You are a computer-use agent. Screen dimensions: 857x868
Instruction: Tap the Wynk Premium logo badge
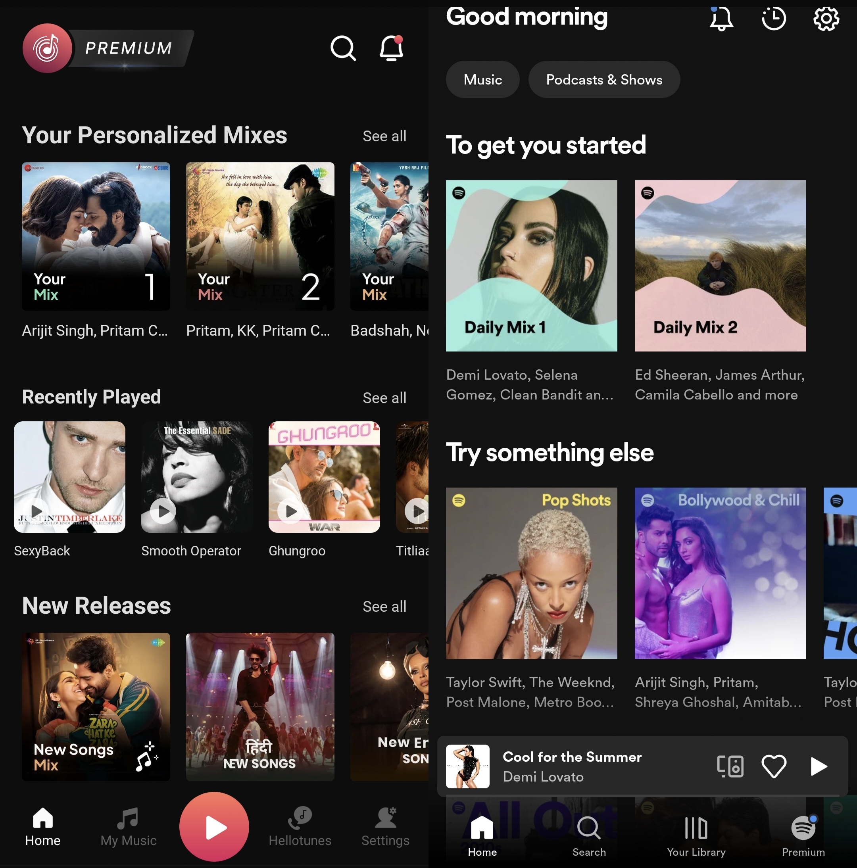108,48
